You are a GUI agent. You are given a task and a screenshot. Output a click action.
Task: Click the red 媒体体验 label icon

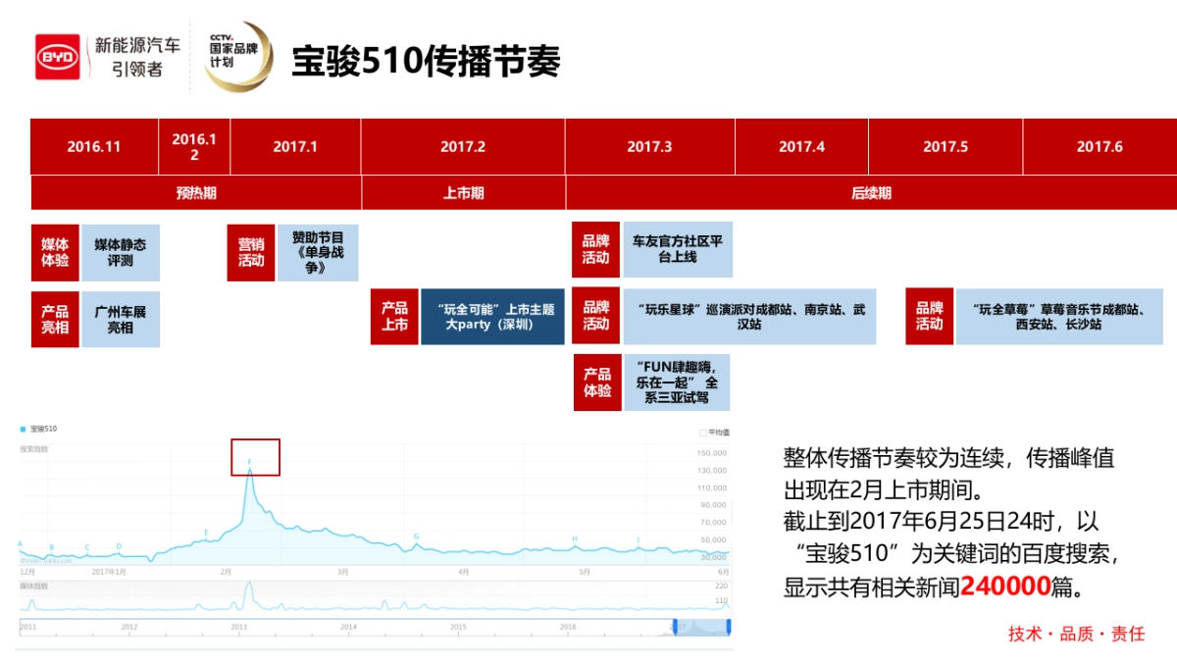tap(55, 252)
